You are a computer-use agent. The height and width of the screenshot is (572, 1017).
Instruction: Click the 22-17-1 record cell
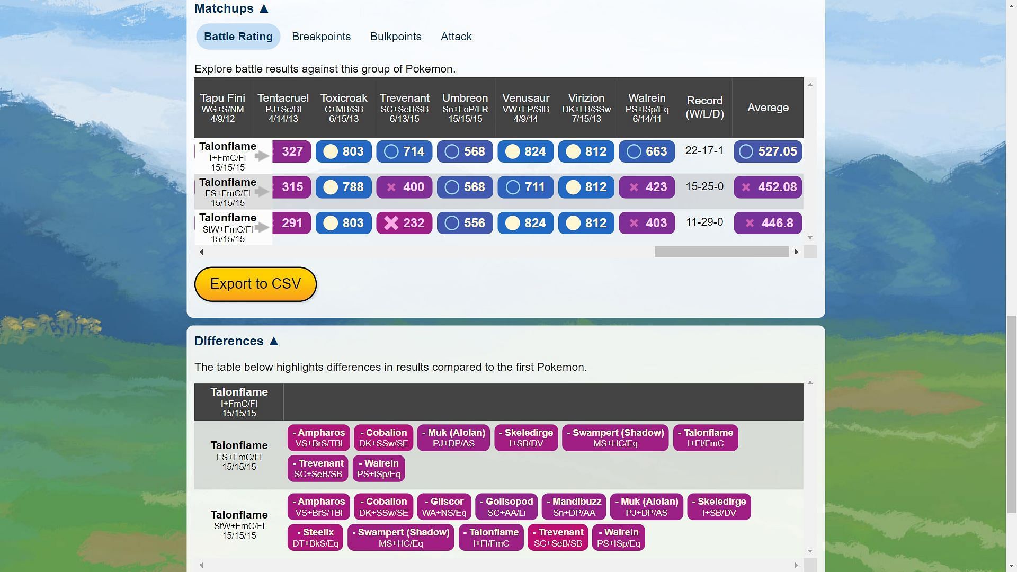pyautogui.click(x=704, y=150)
